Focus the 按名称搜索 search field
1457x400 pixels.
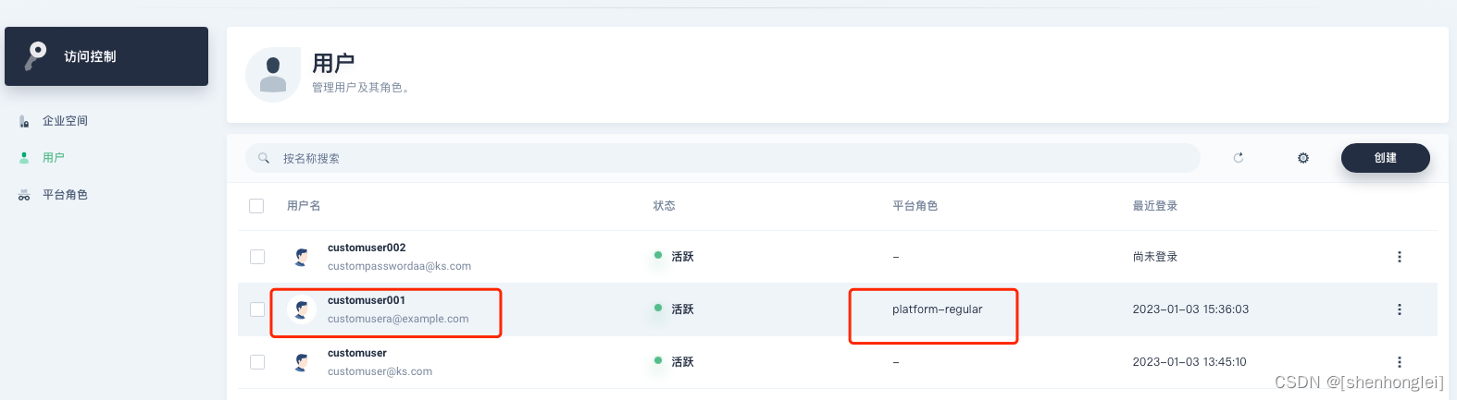pos(722,158)
